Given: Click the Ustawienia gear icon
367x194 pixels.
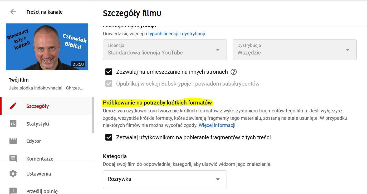Looking at the screenshot, I should click(13, 174).
